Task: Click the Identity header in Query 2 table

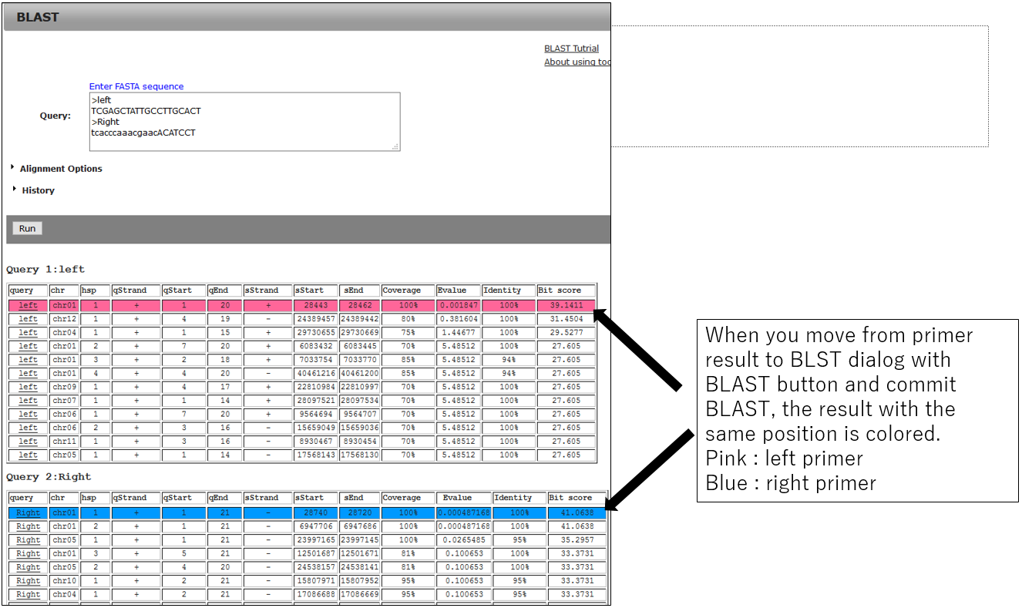Action: click(520, 498)
